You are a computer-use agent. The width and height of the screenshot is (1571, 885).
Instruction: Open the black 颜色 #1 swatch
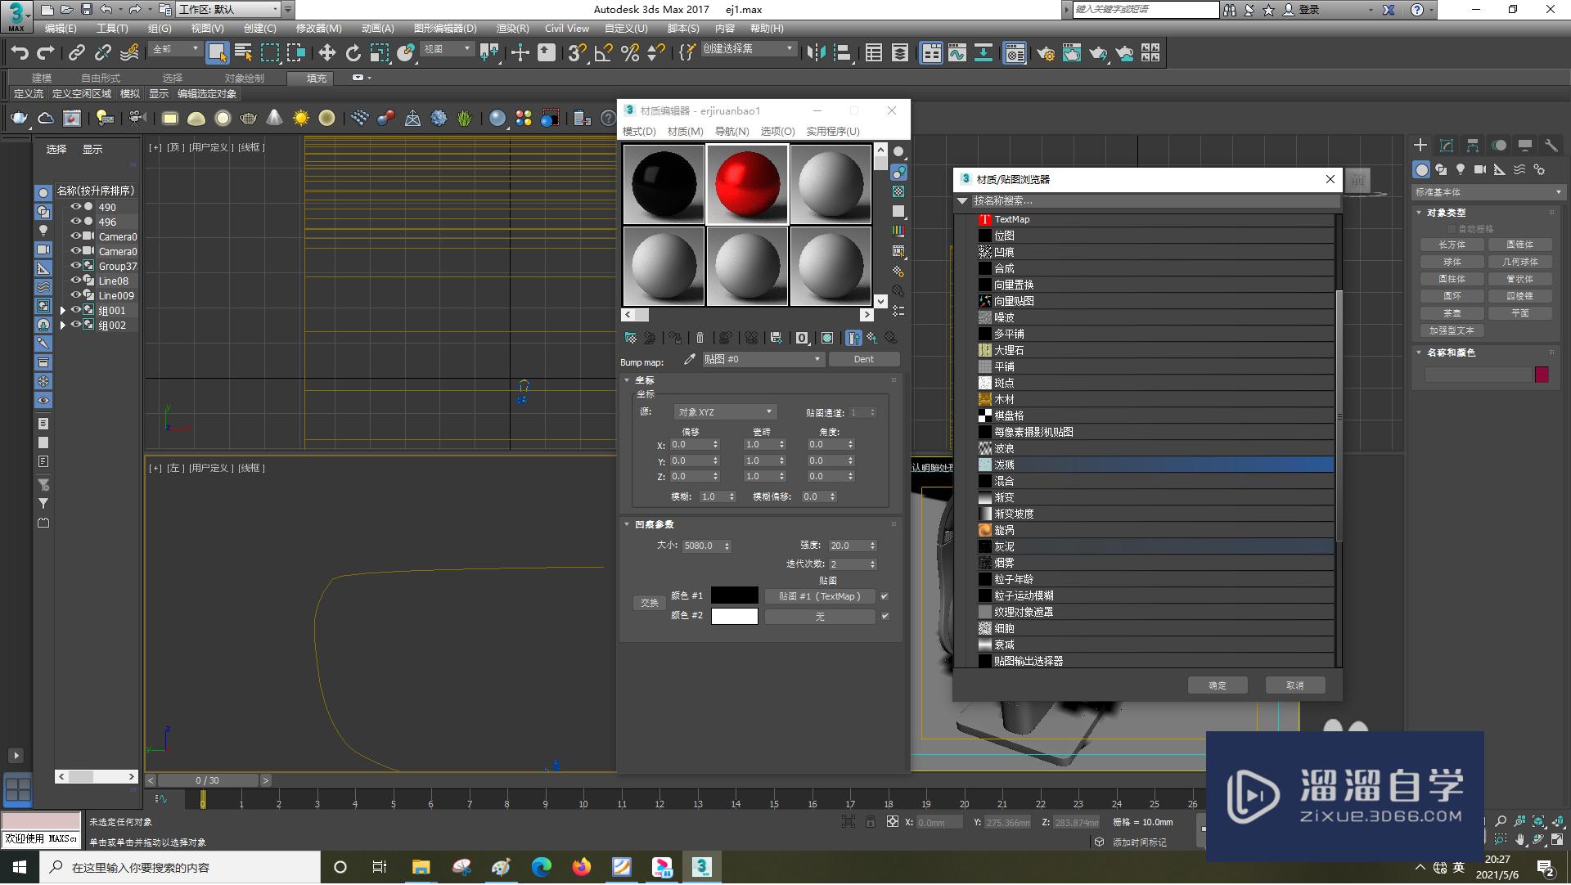point(735,595)
